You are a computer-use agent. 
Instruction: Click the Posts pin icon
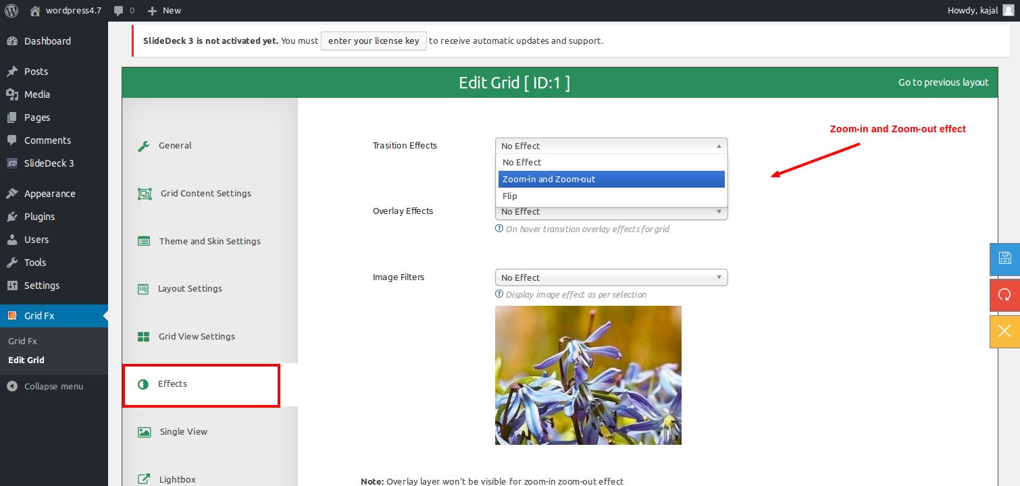point(12,72)
